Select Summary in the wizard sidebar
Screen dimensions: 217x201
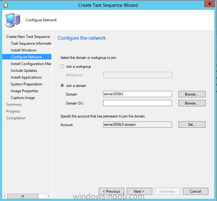[x=14, y=105]
